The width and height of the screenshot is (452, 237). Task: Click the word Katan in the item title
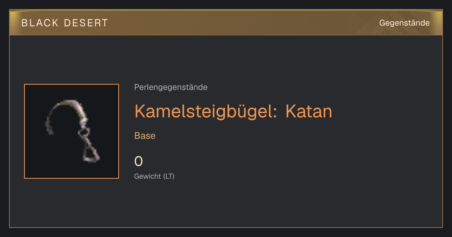[309, 111]
